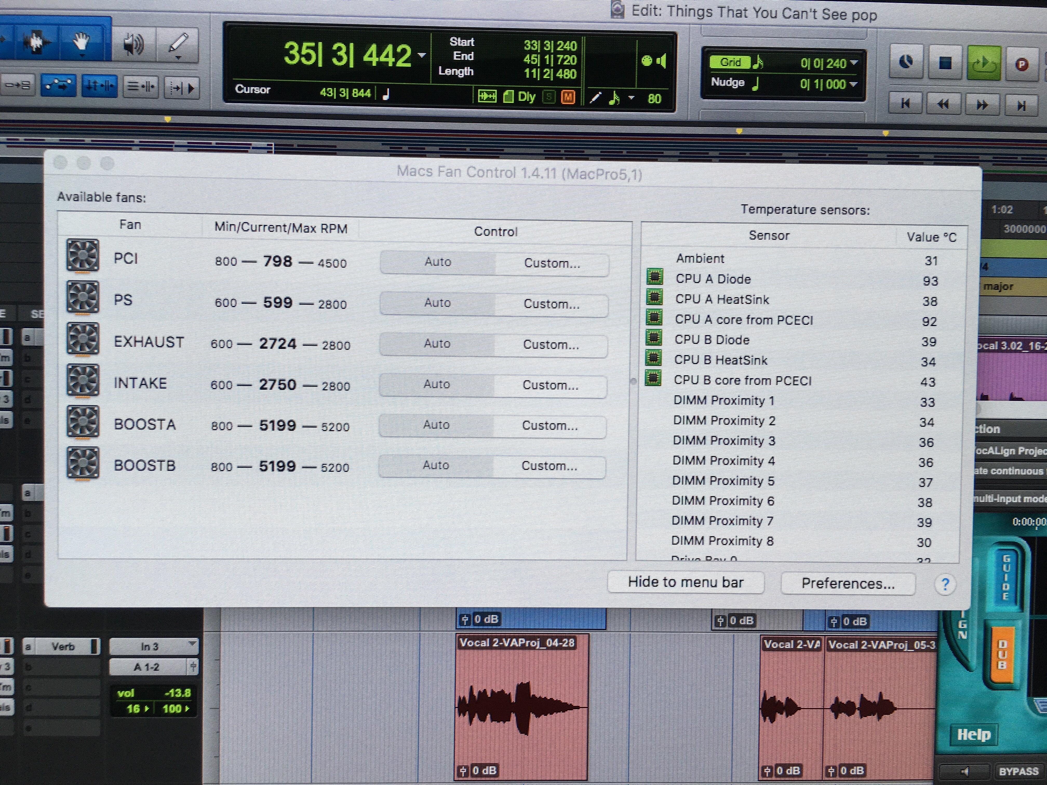Click the vol -13.8 volume field
The width and height of the screenshot is (1047, 785).
tap(154, 693)
